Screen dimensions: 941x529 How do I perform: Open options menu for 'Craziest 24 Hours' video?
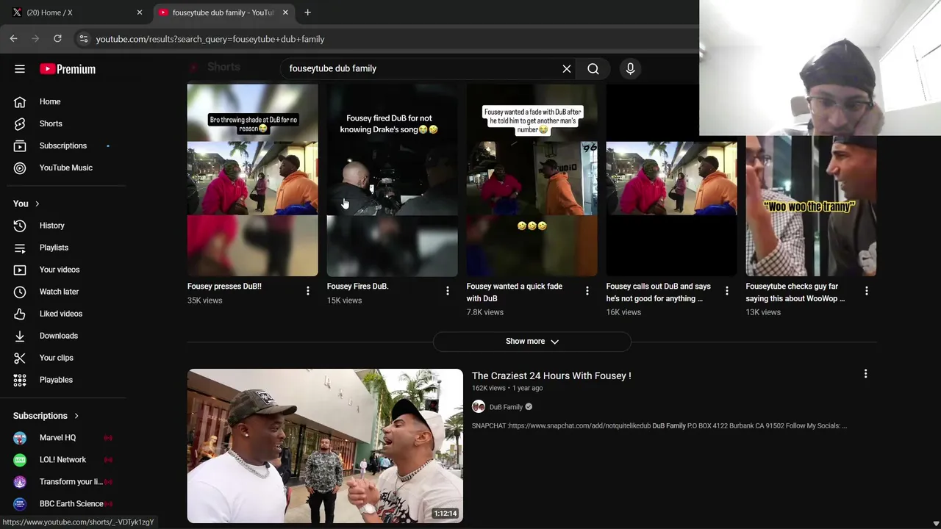click(x=865, y=374)
